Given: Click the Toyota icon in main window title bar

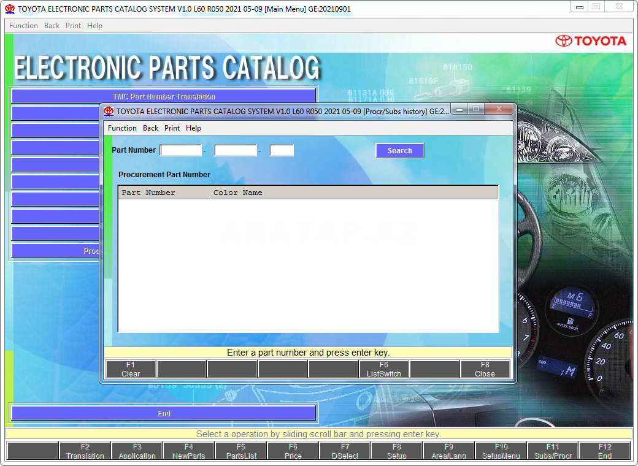Looking at the screenshot, I should tap(10, 9).
